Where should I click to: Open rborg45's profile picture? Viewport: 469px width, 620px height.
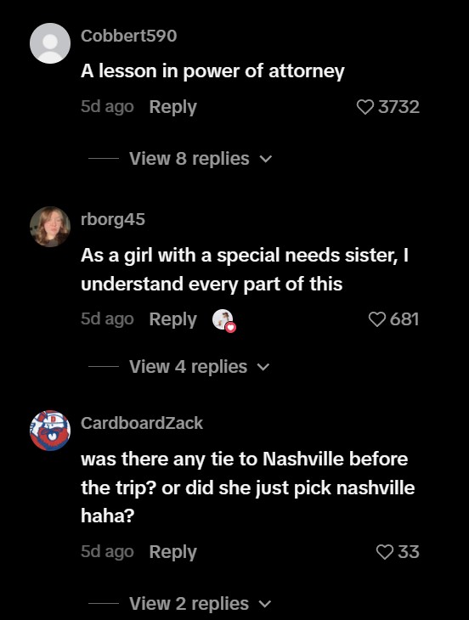pyautogui.click(x=50, y=227)
